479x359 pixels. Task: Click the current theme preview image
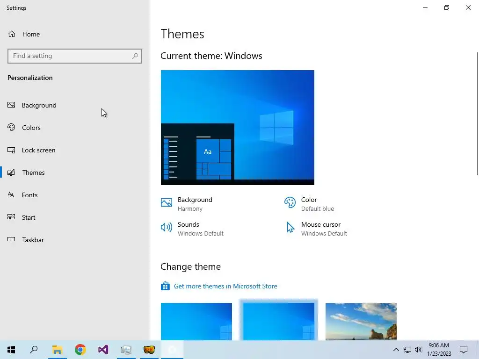[x=237, y=128]
